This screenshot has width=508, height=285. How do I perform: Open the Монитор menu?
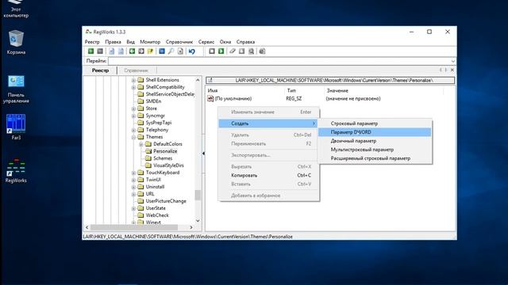click(x=150, y=42)
